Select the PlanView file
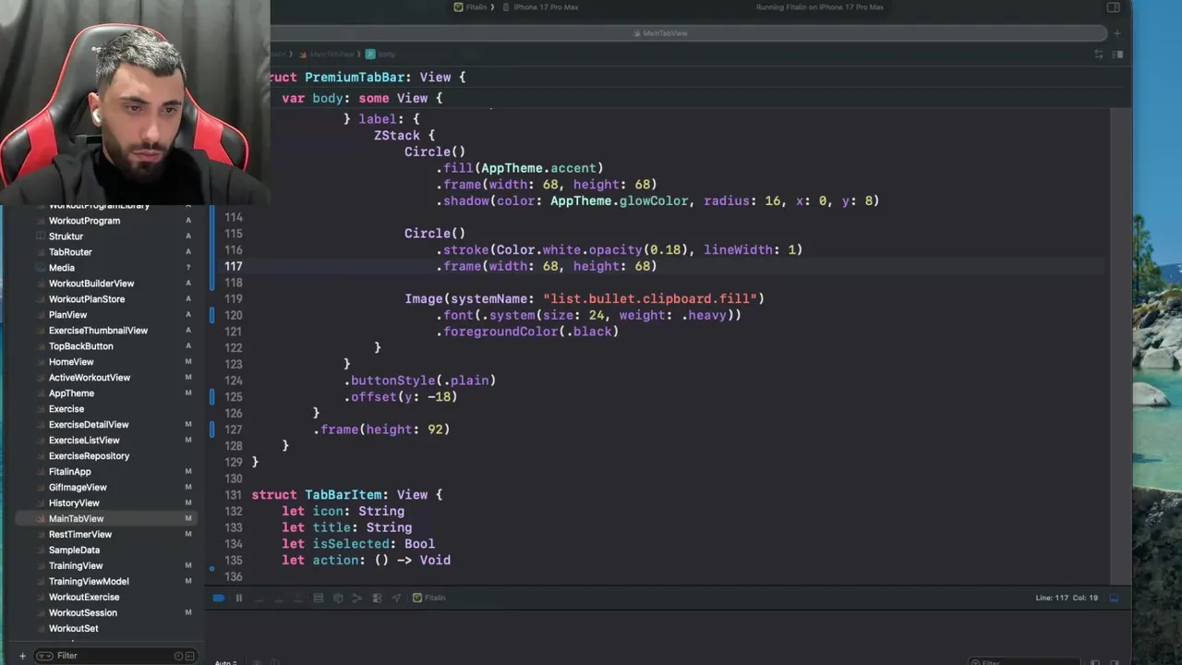Screen dimensions: 1182x665 pyautogui.click(x=67, y=315)
